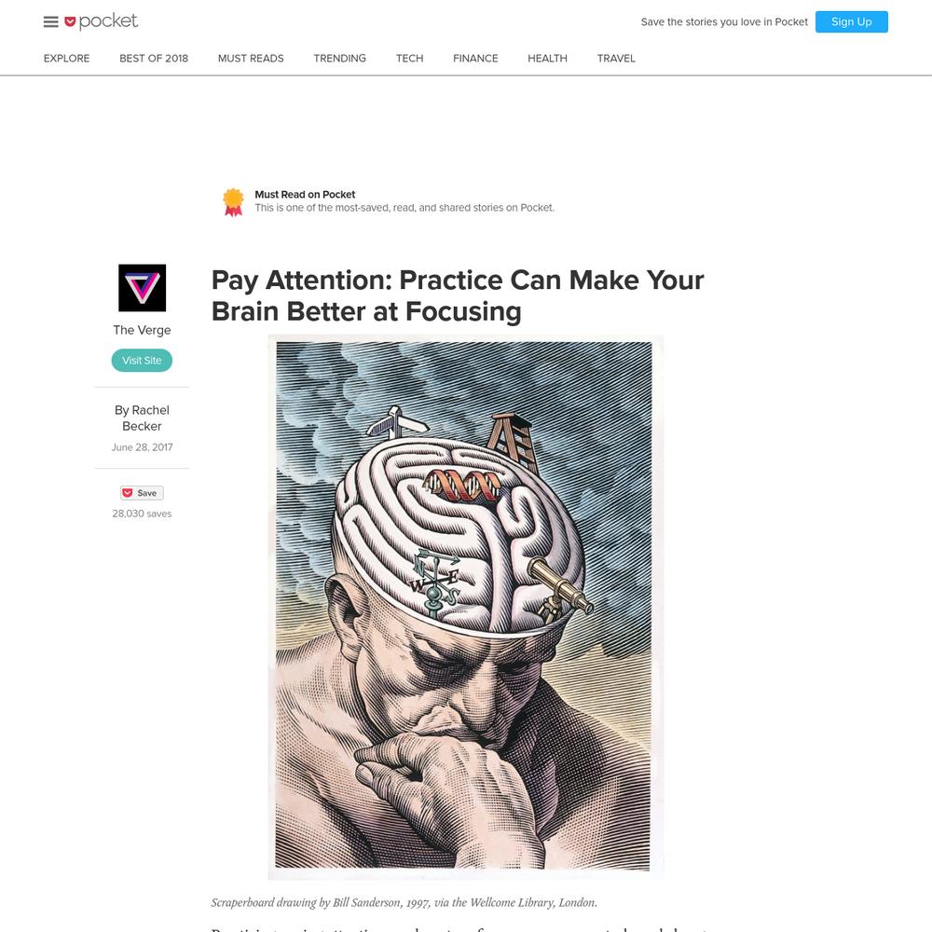
Task: Select the Trending nav item
Action: click(340, 58)
